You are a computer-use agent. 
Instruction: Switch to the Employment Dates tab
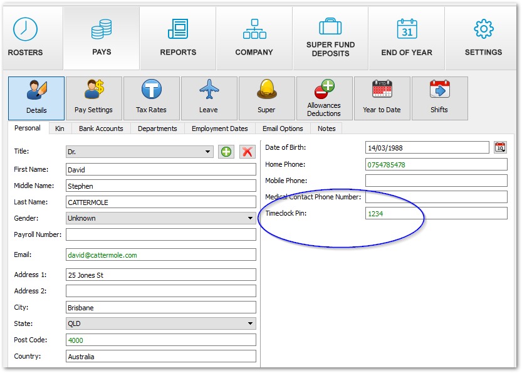coord(220,129)
